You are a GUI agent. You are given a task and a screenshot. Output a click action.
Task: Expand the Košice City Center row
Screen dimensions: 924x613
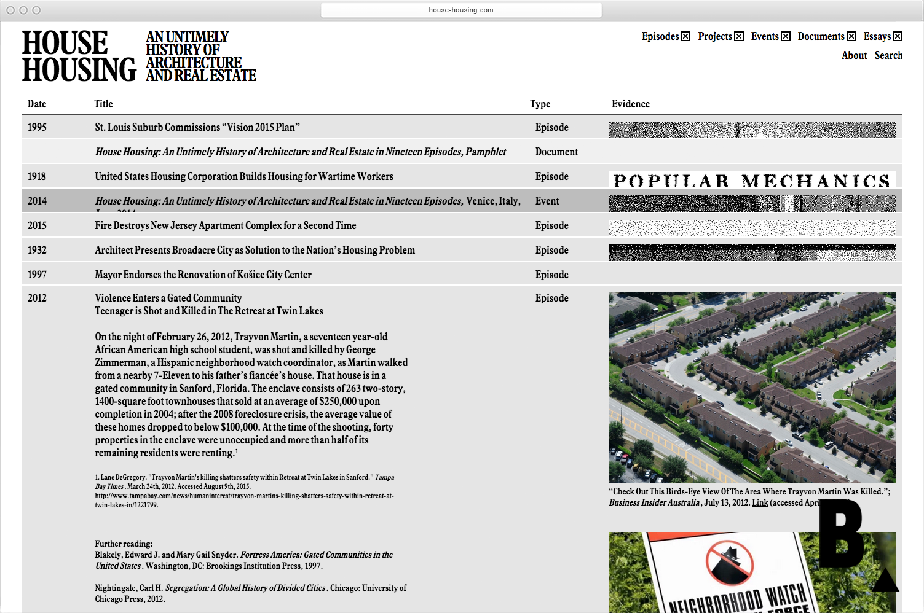click(462, 275)
